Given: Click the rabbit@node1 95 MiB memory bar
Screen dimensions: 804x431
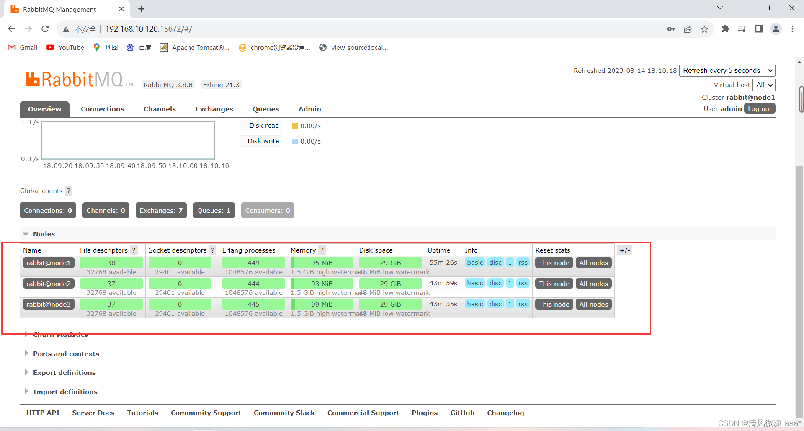Looking at the screenshot, I should [322, 263].
